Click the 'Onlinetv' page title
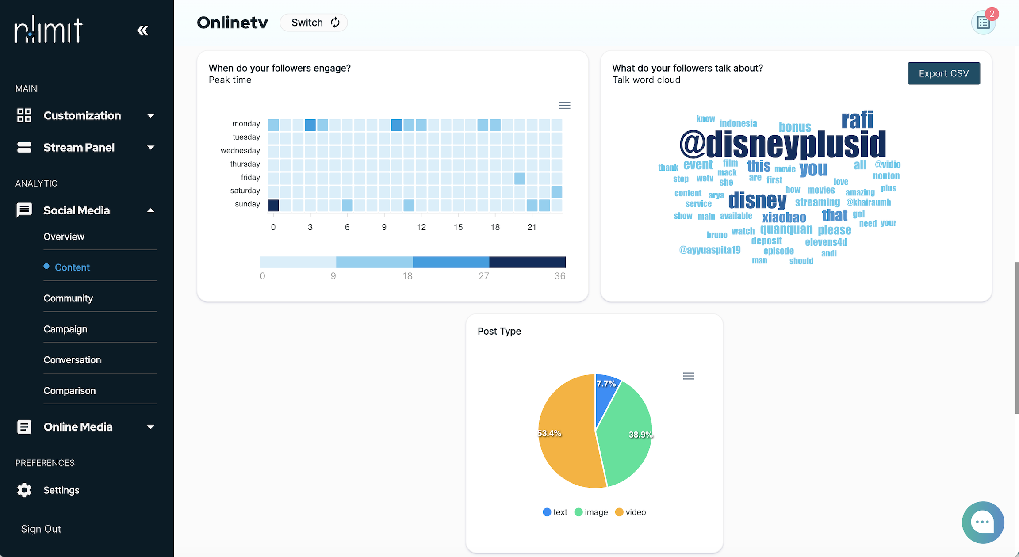Image resolution: width=1019 pixels, height=557 pixels. (x=233, y=23)
